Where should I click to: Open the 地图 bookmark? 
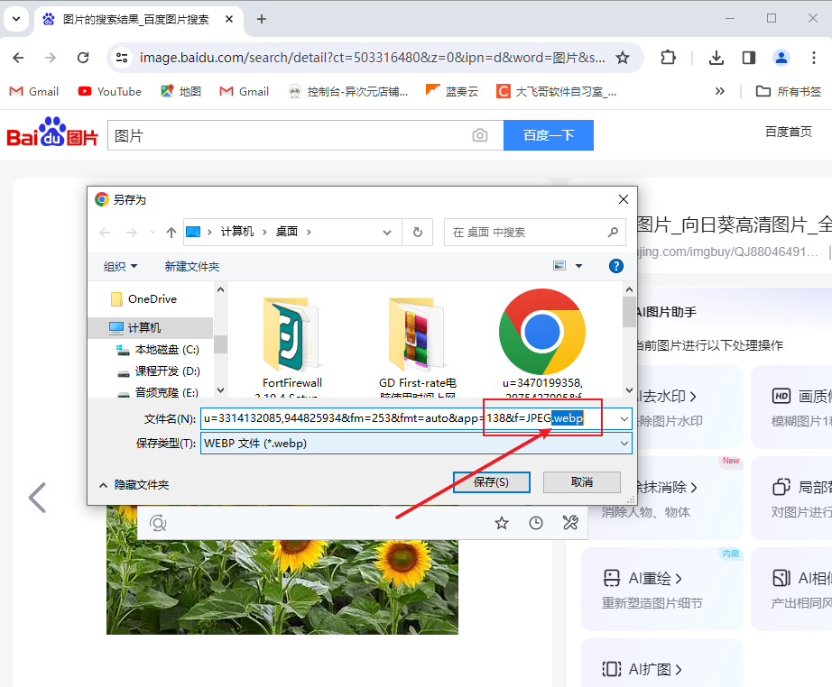click(x=181, y=91)
